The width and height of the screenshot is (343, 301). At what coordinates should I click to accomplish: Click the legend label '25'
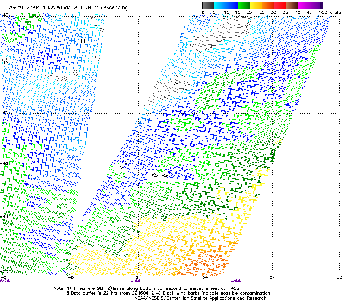pos(262,13)
